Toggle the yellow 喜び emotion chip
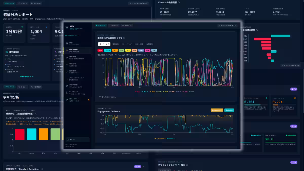The width and height of the screenshot is (304, 171). 128,50
